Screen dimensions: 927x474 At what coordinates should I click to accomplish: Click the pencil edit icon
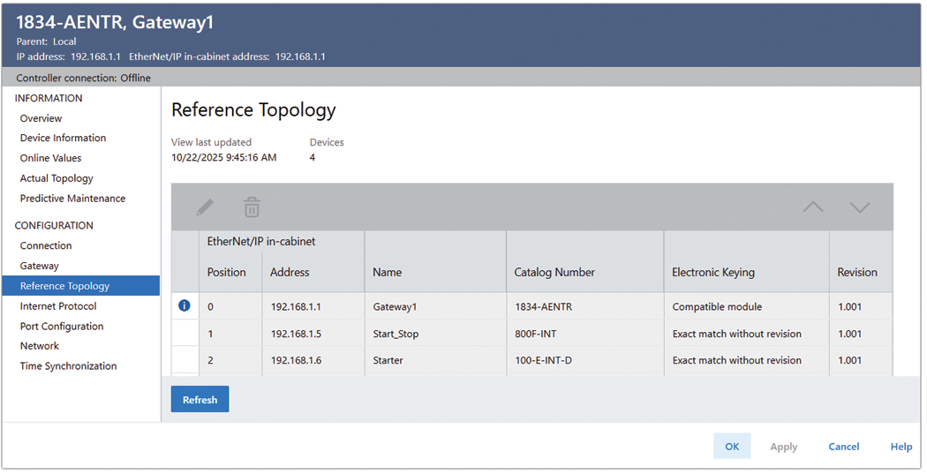(x=205, y=207)
